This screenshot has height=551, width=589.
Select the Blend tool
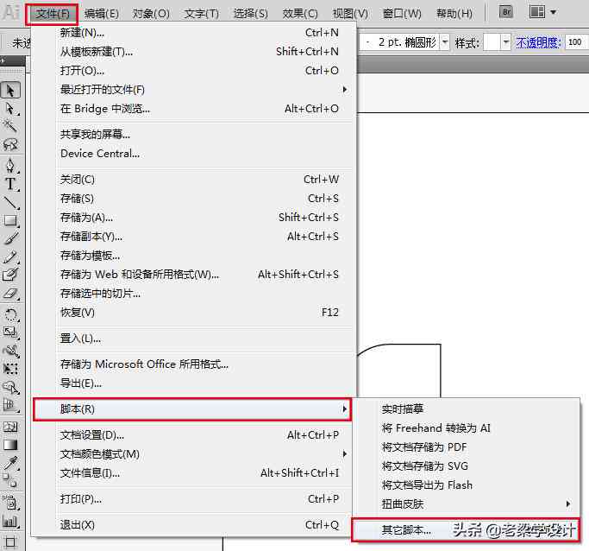coord(10,481)
